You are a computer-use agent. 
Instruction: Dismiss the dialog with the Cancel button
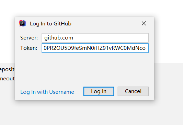pyautogui.click(x=133, y=91)
